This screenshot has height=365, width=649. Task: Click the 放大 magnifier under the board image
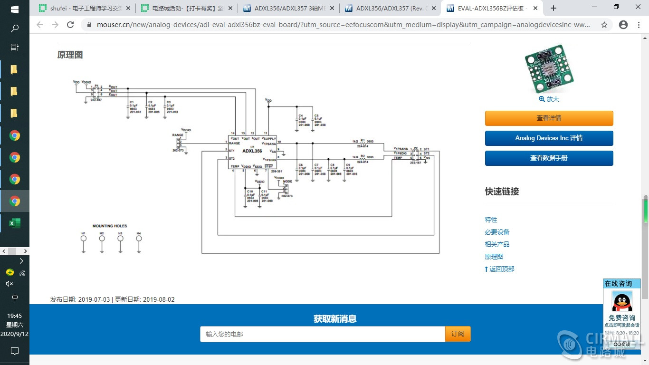click(x=549, y=99)
